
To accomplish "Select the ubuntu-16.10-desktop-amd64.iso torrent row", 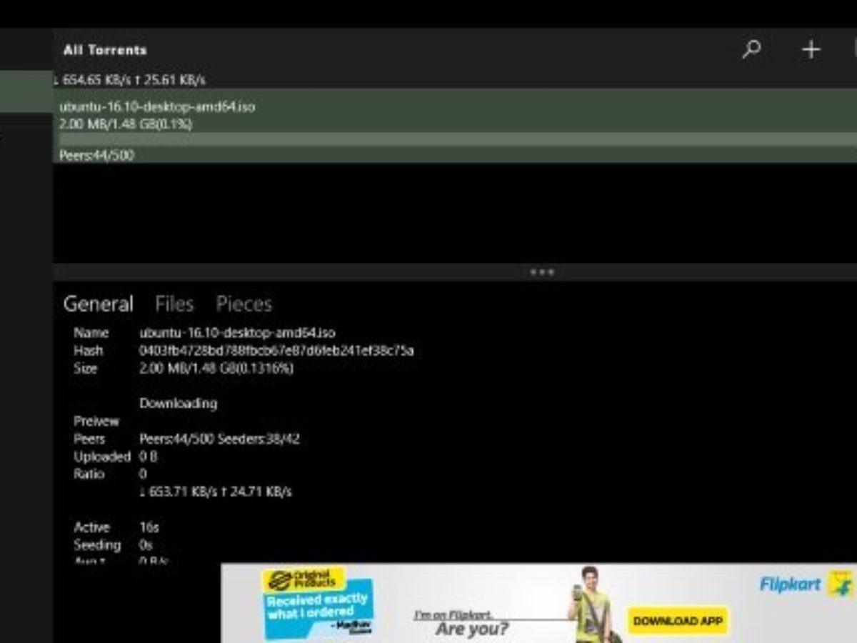I will click(x=455, y=126).
